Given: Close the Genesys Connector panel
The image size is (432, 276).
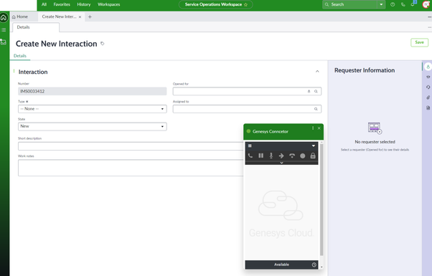Looking at the screenshot, I should point(319,128).
